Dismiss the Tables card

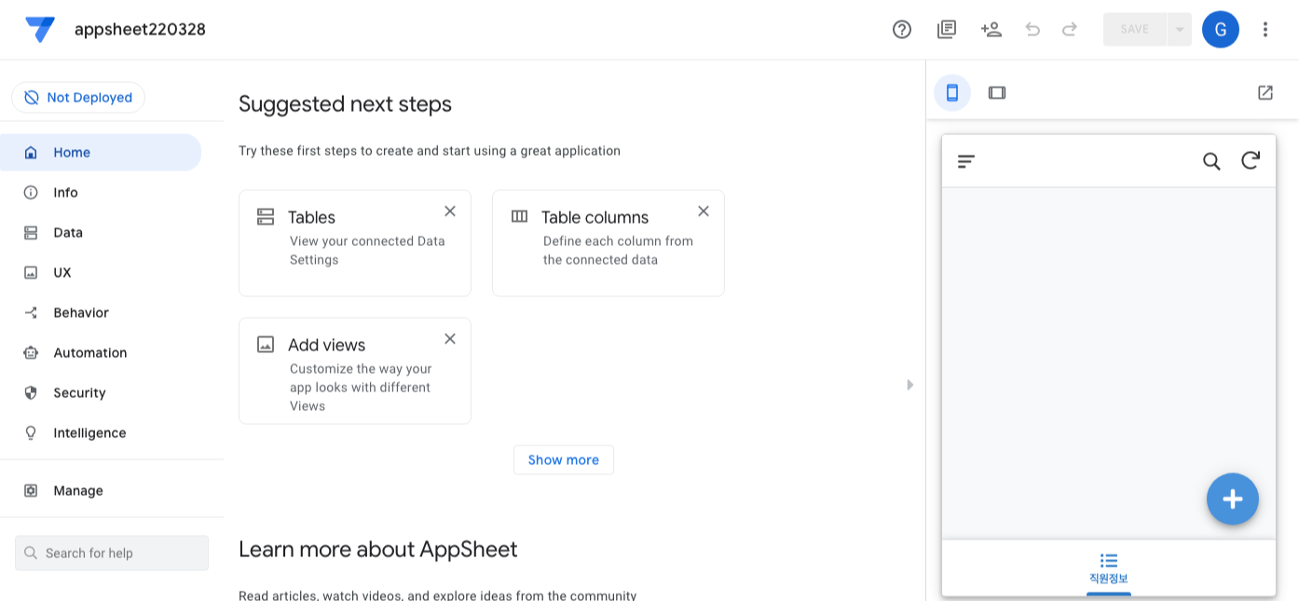450,212
